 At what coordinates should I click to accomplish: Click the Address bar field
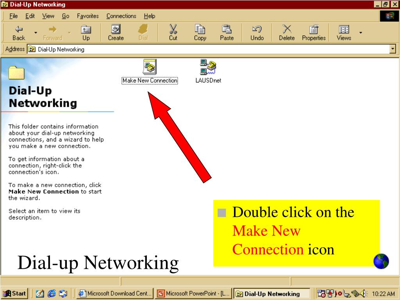tap(195, 50)
